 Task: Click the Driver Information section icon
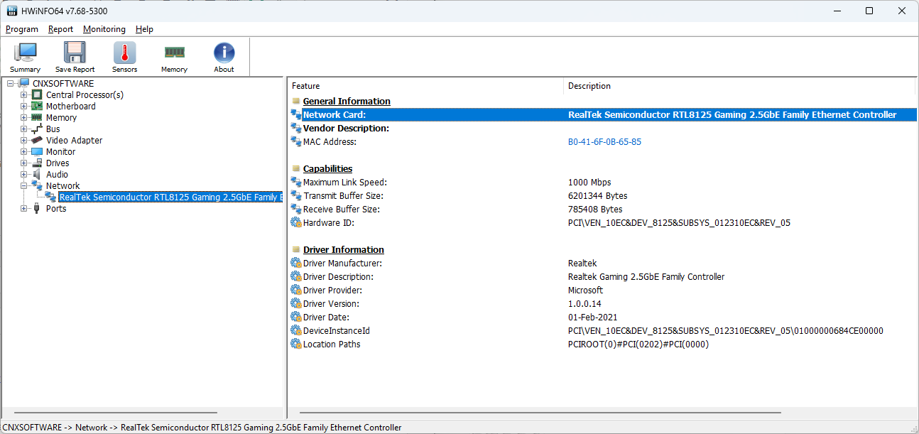click(x=295, y=250)
